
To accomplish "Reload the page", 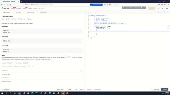I will tap(7, 5).
